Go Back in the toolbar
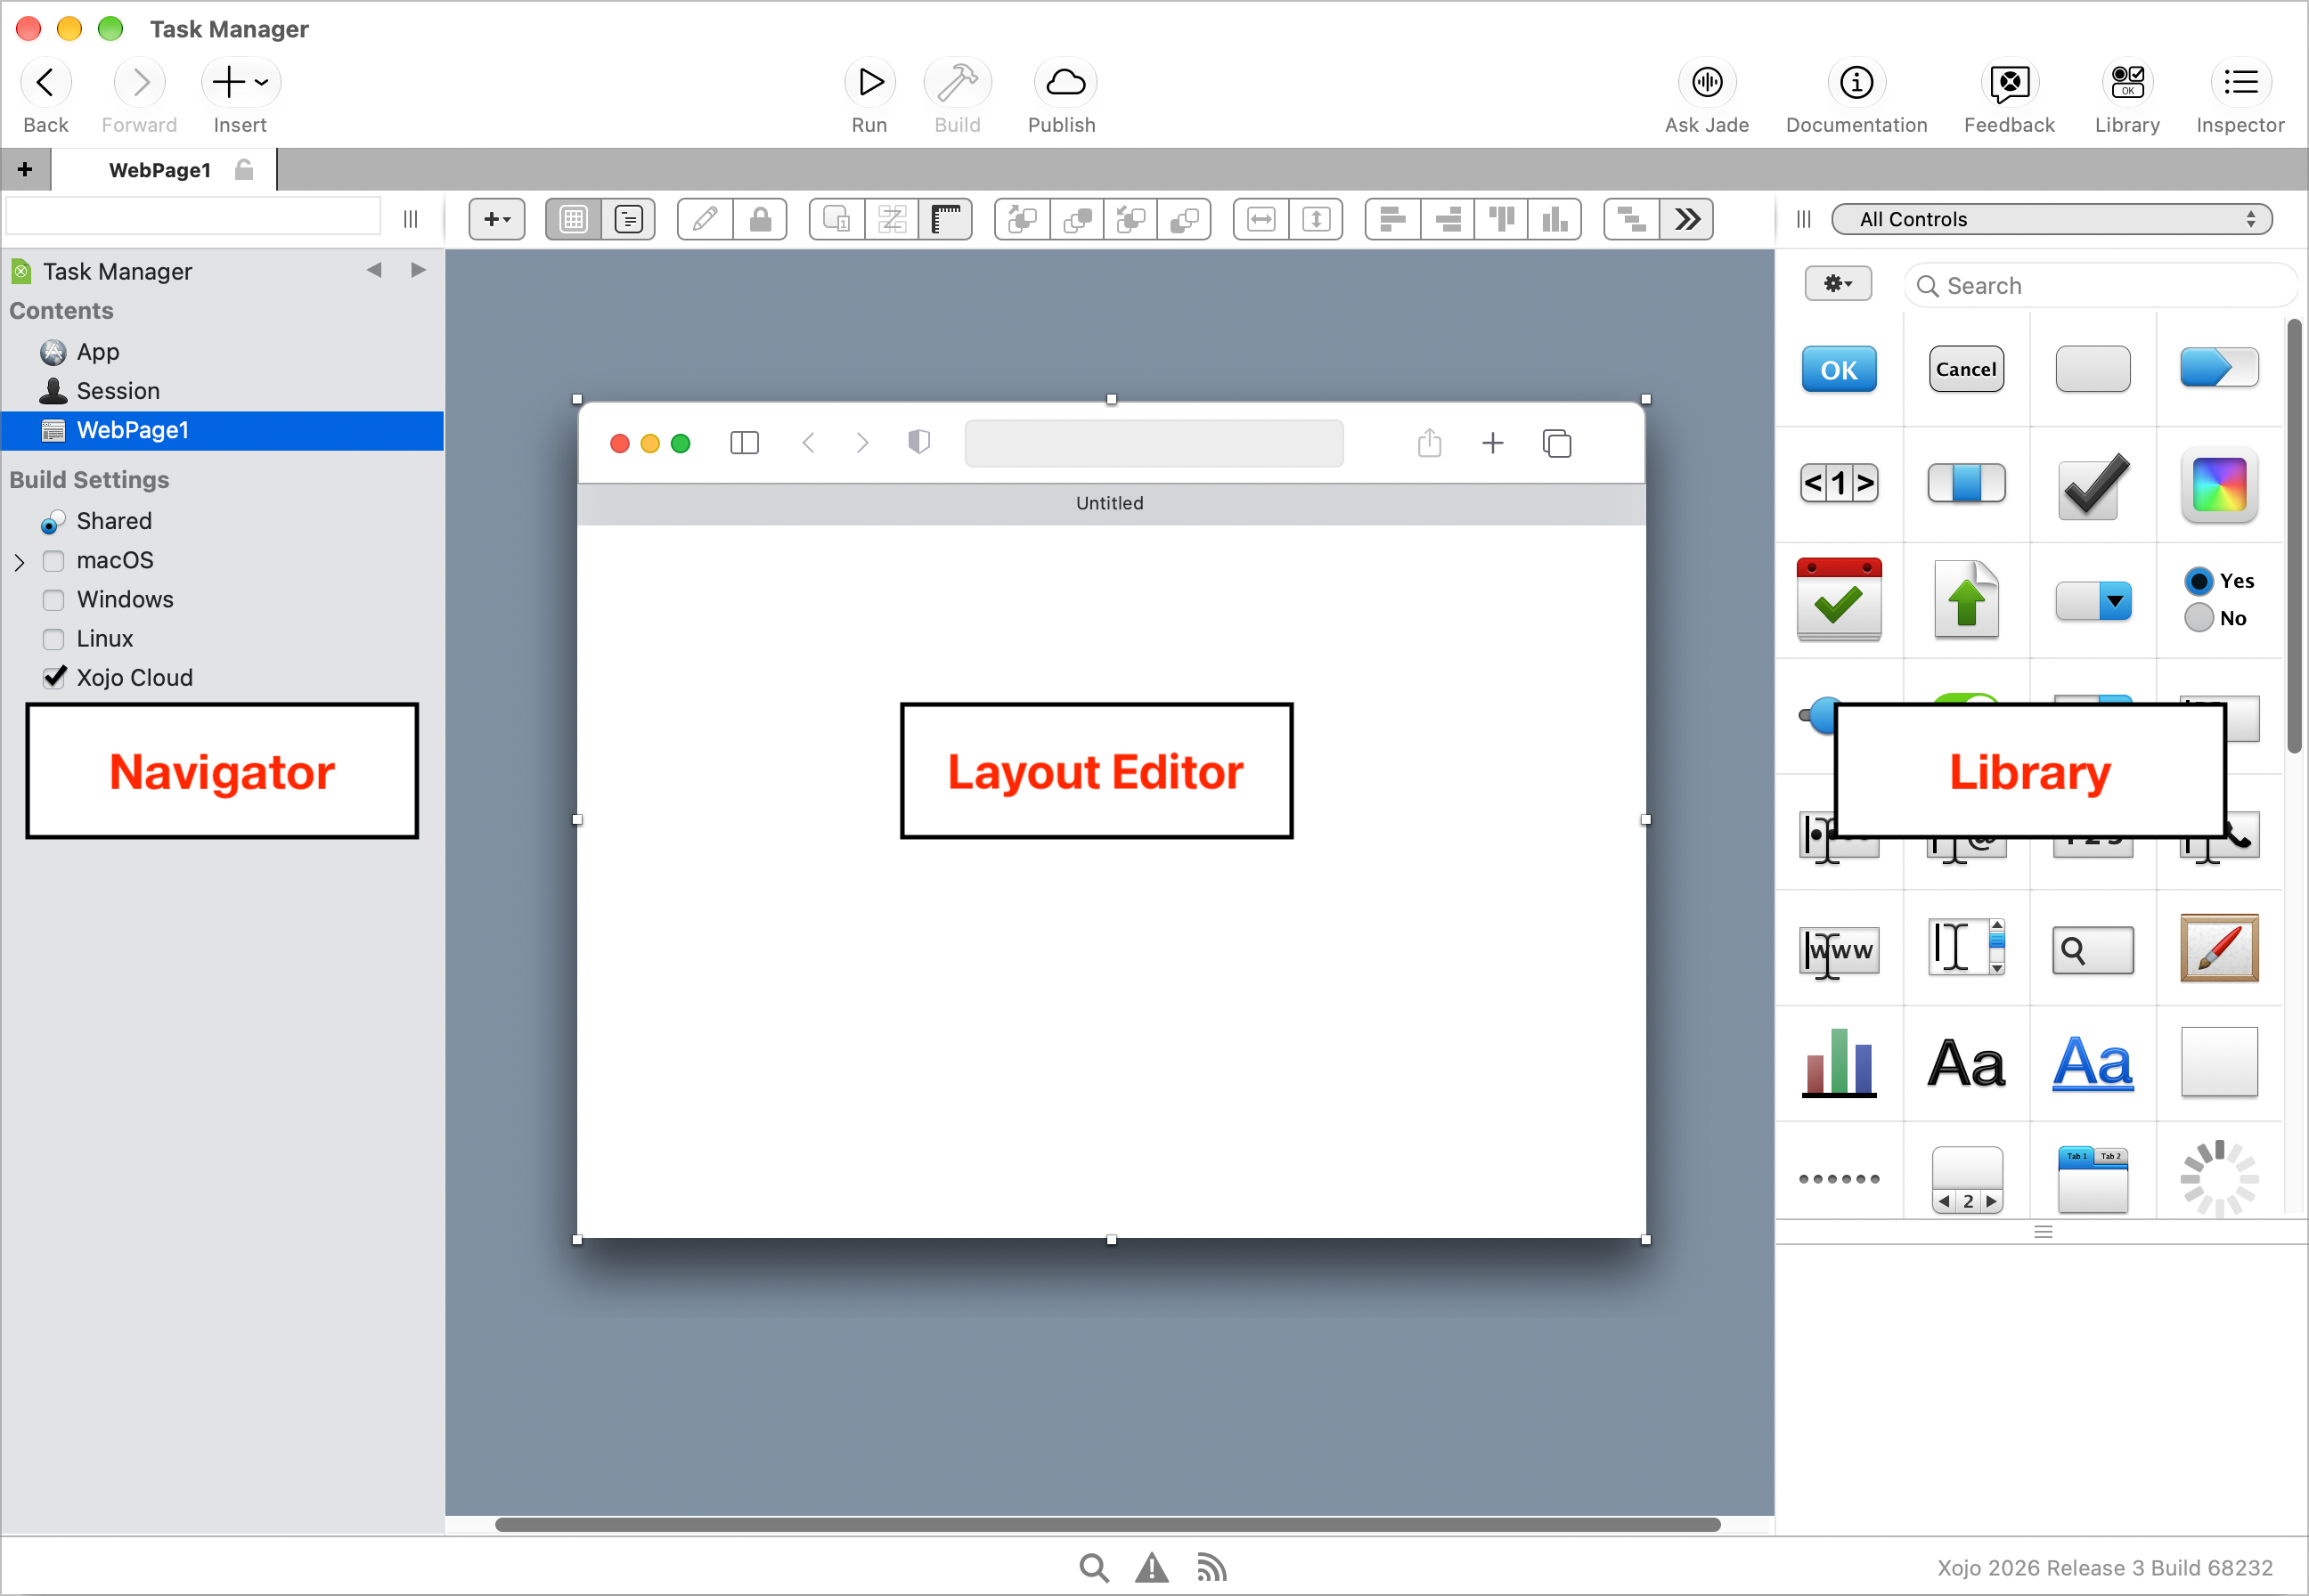The image size is (2309, 1596). pyautogui.click(x=45, y=82)
